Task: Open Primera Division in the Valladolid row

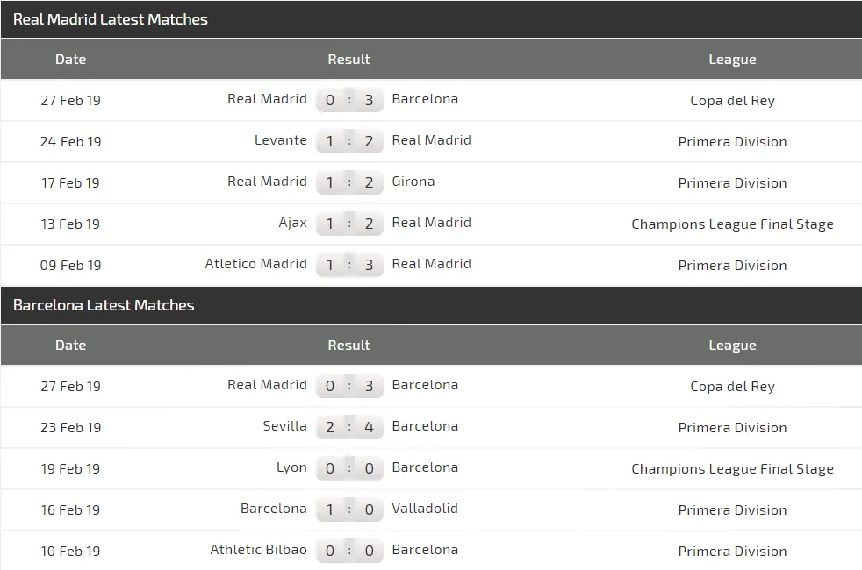Action: point(732,510)
